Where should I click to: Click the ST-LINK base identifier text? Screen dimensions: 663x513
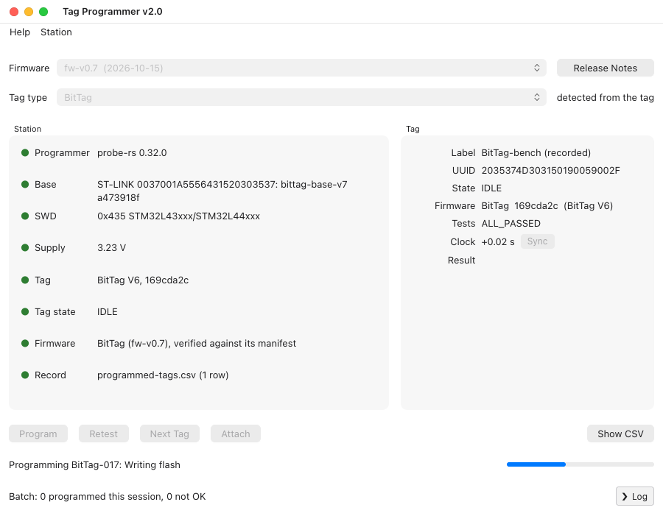point(222,191)
